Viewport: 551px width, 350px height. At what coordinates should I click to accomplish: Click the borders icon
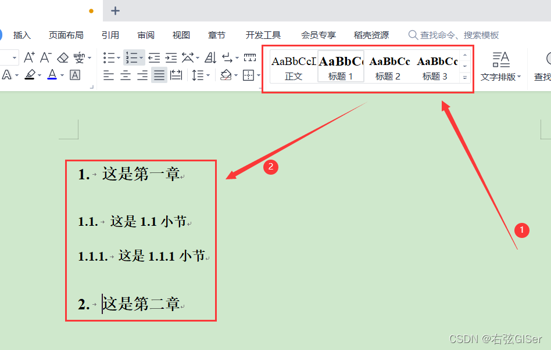248,75
